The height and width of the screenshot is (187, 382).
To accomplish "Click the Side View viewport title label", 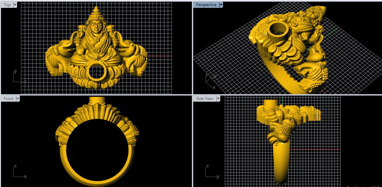I will [x=205, y=99].
